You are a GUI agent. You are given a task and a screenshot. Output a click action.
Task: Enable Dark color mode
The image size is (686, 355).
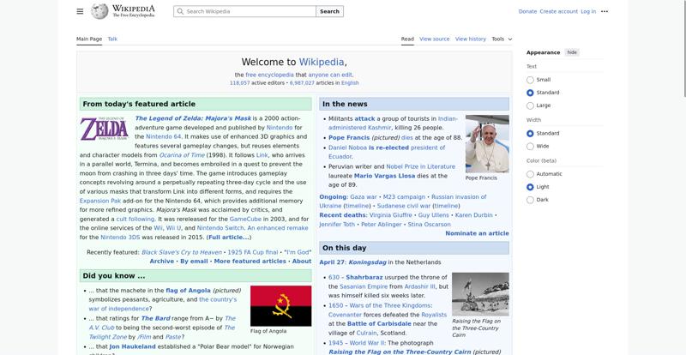(x=530, y=200)
